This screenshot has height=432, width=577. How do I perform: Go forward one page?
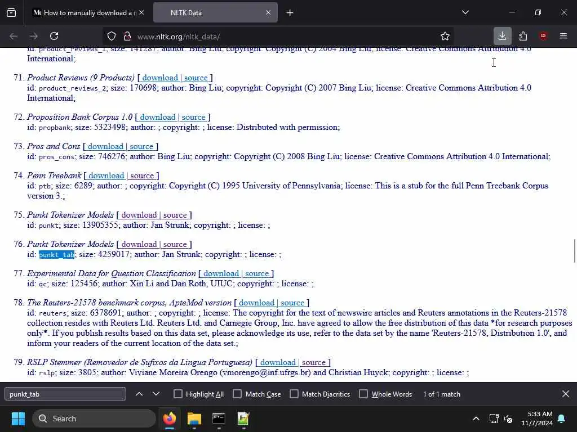[x=33, y=37]
